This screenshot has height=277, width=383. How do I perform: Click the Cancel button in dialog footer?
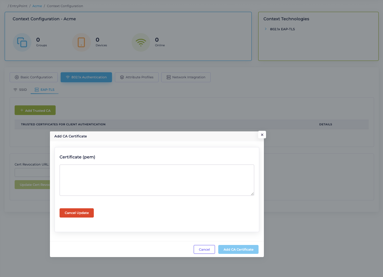pos(204,249)
